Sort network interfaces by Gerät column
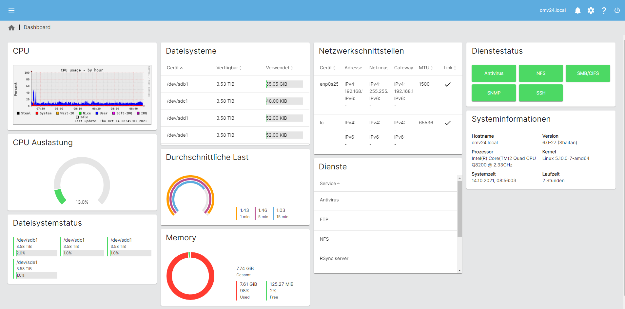 click(x=328, y=68)
